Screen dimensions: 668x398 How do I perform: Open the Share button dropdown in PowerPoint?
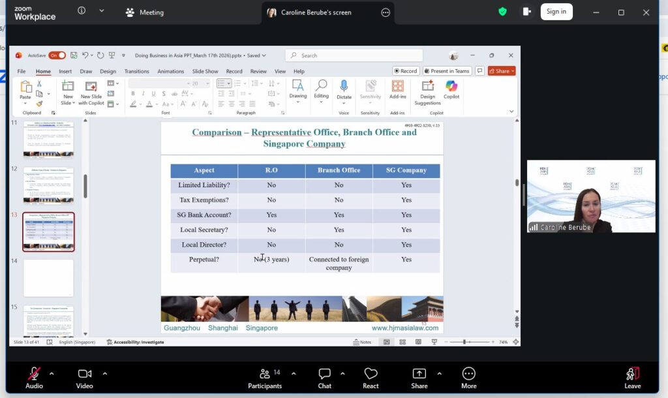(x=513, y=71)
